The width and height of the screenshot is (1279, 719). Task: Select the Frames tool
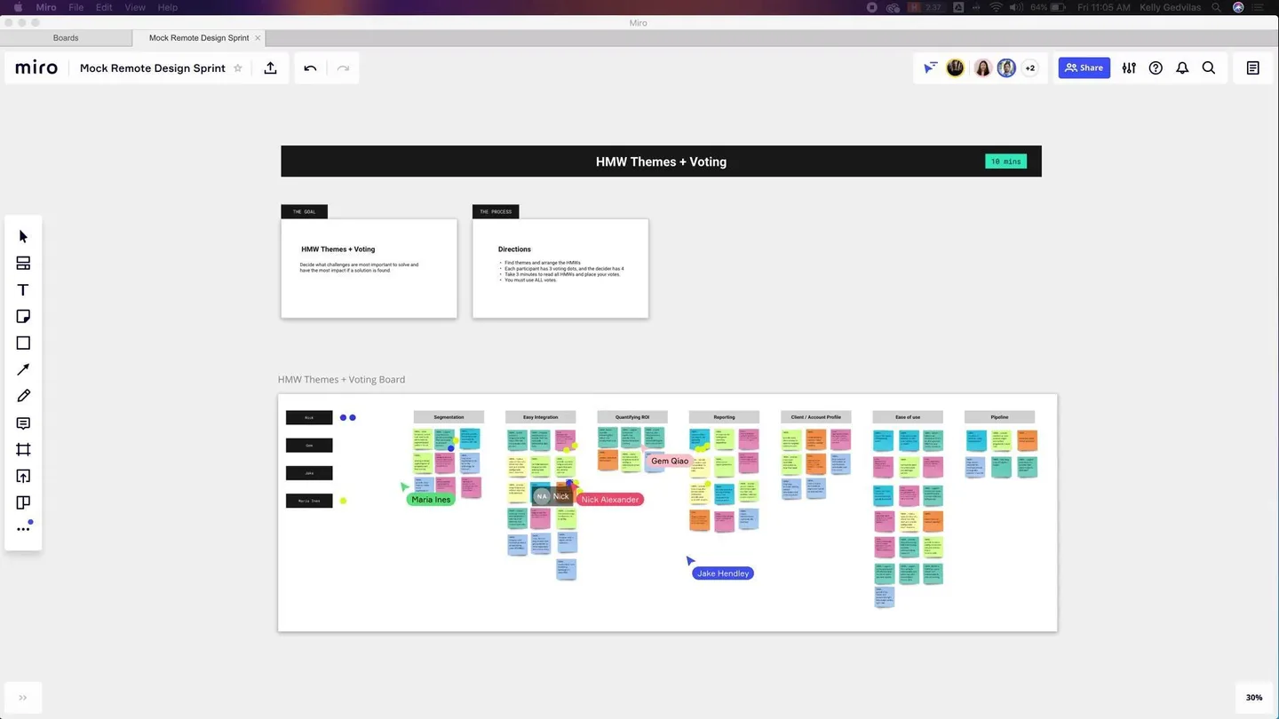pos(23,449)
